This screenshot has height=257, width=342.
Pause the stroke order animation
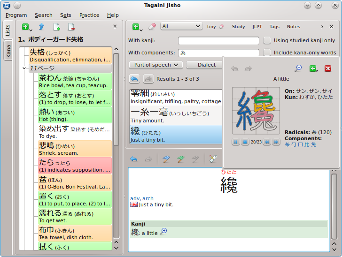pos(236,142)
